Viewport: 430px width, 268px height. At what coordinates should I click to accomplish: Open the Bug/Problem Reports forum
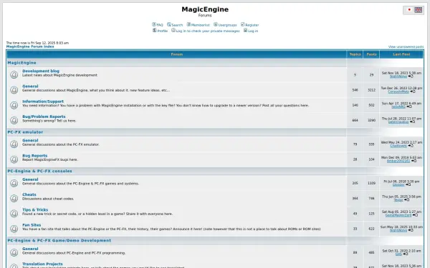click(x=44, y=116)
